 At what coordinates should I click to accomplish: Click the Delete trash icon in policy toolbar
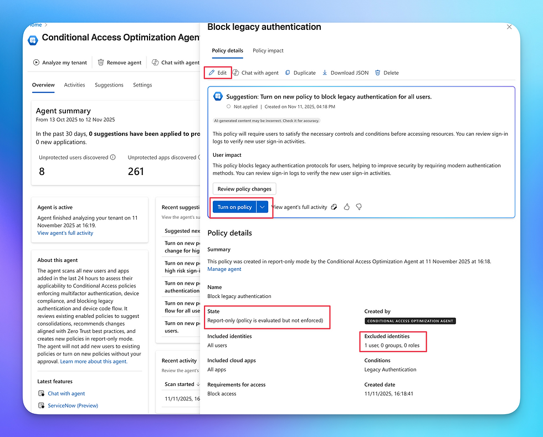[x=378, y=73]
